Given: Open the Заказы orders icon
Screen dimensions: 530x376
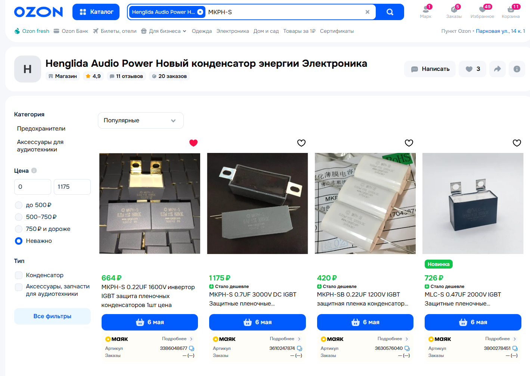Looking at the screenshot, I should pyautogui.click(x=454, y=12).
